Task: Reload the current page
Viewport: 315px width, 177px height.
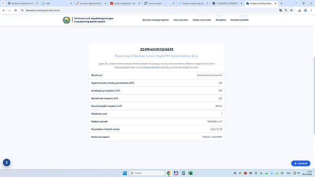Action: click(15, 10)
